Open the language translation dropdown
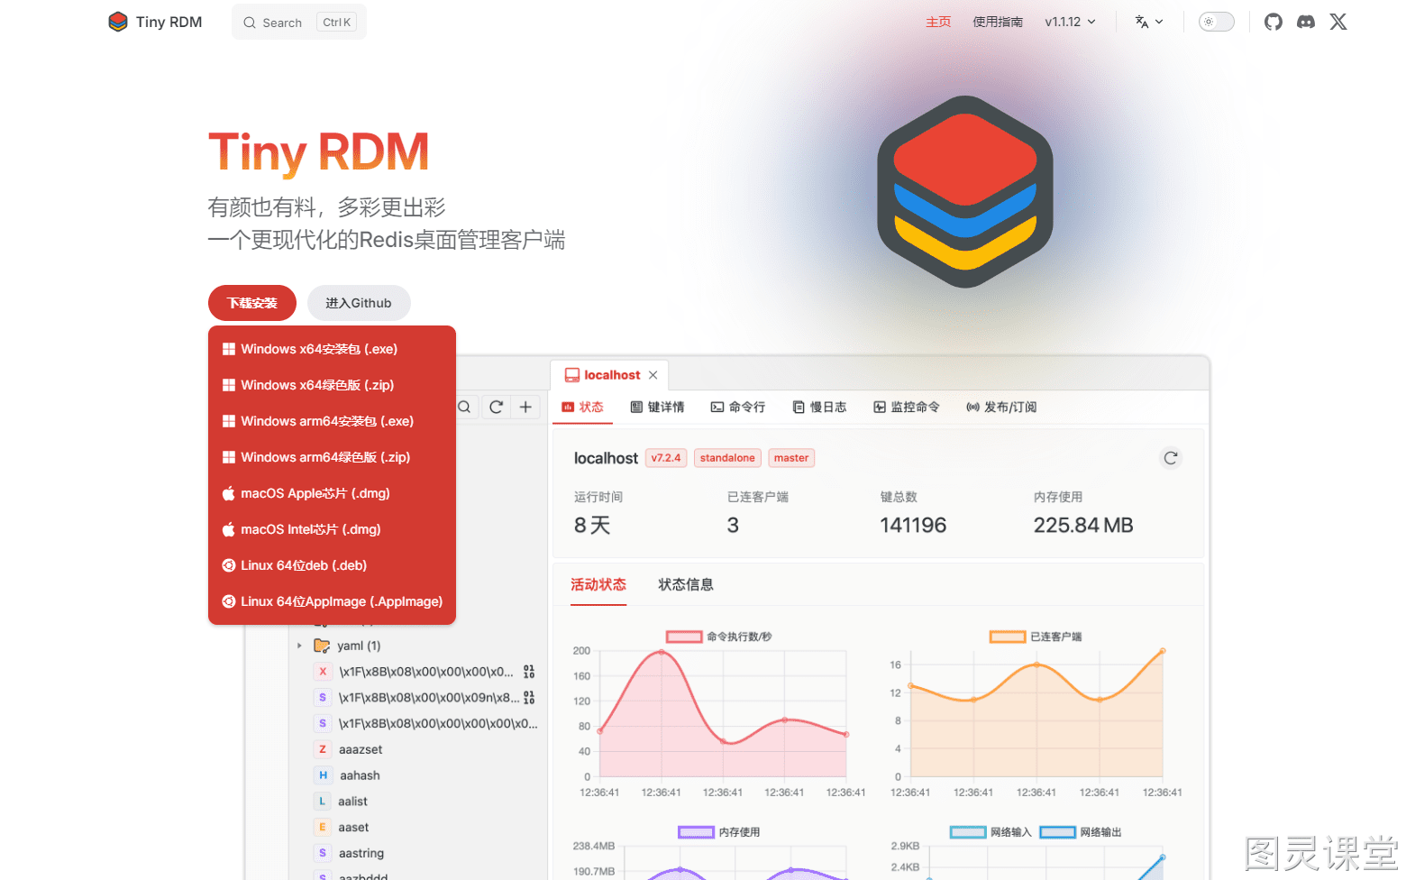The height and width of the screenshot is (880, 1406). (1148, 22)
